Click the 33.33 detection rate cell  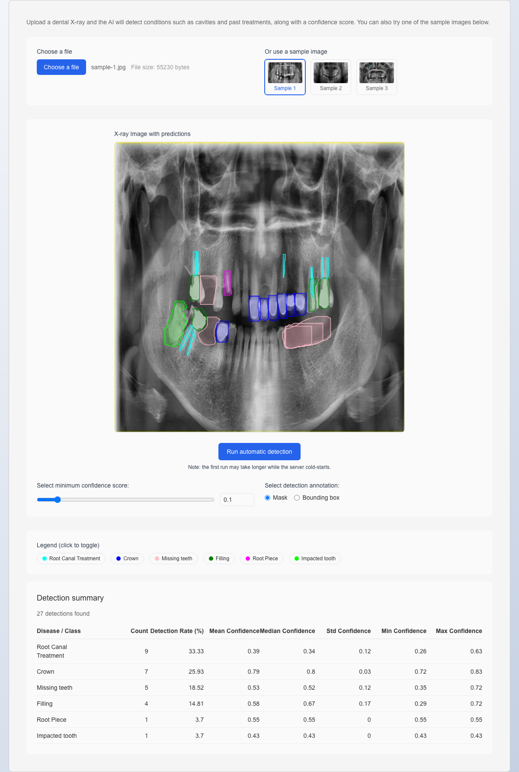(x=196, y=651)
